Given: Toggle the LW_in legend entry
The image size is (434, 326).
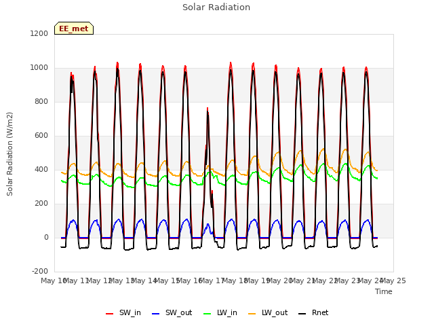Looking at the screenshot, I should click(220, 313).
